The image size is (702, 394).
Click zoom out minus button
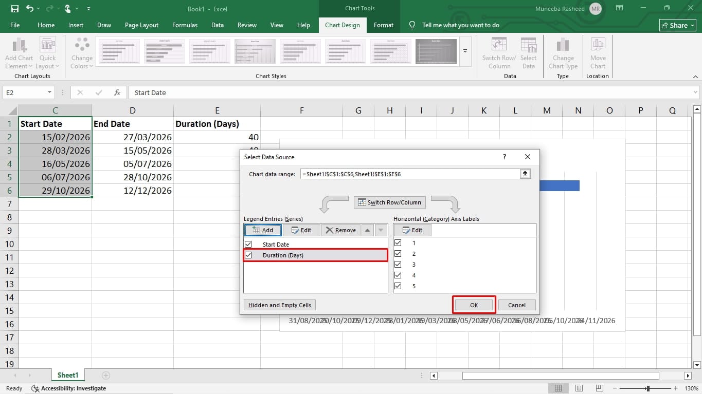614,388
